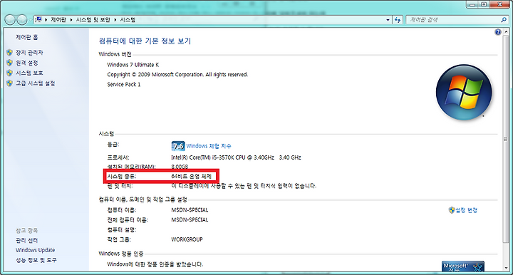Click the Windows 7 Ultimate K text
The width and height of the screenshot is (513, 275).
[x=133, y=65]
